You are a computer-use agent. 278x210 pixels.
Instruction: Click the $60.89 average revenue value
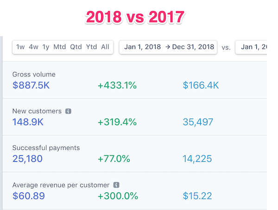point(29,196)
